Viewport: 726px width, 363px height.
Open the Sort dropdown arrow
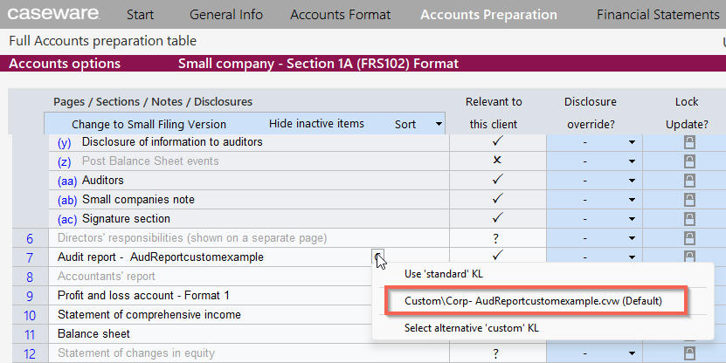(438, 124)
